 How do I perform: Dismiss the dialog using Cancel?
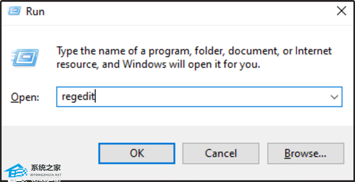(x=221, y=153)
